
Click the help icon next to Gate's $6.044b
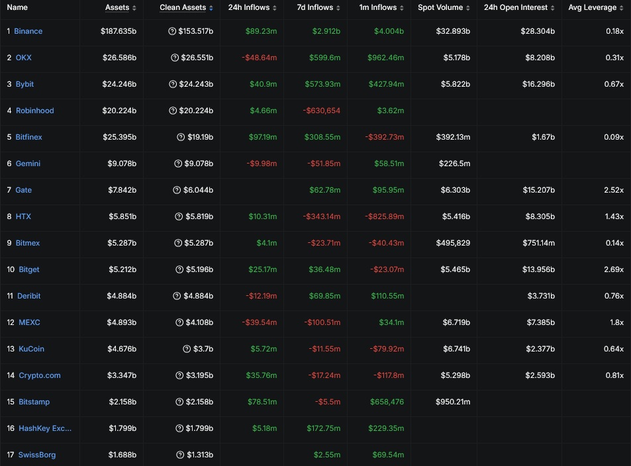177,190
